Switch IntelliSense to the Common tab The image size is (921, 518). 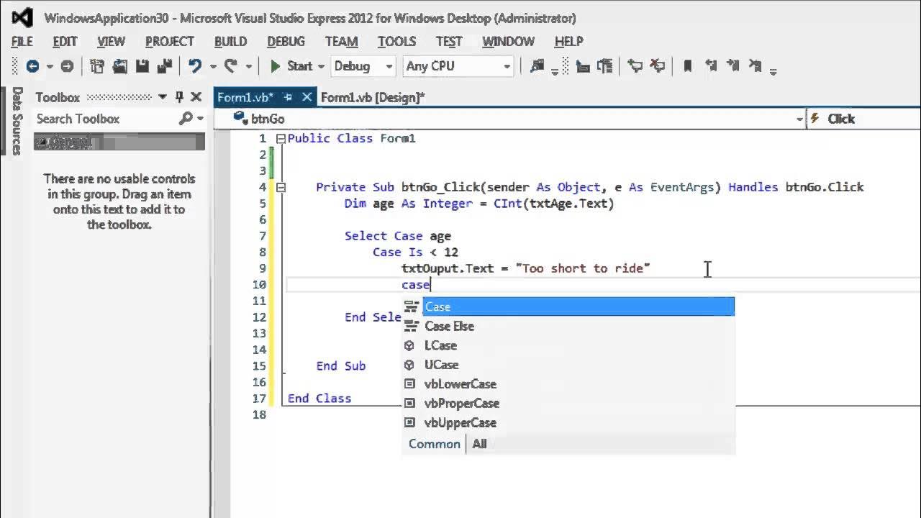click(435, 444)
